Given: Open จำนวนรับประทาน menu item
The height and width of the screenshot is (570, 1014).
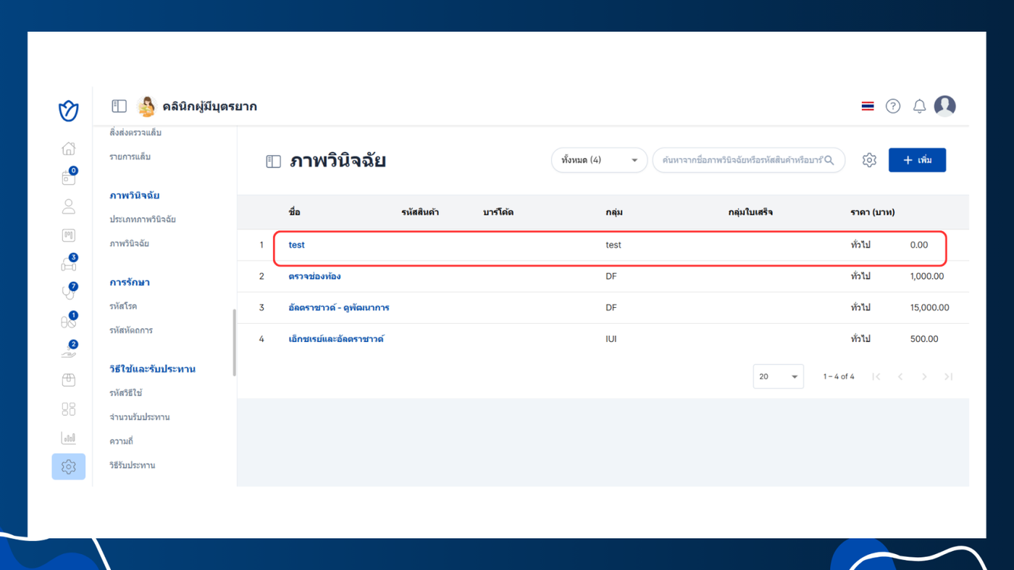Looking at the screenshot, I should [x=139, y=417].
